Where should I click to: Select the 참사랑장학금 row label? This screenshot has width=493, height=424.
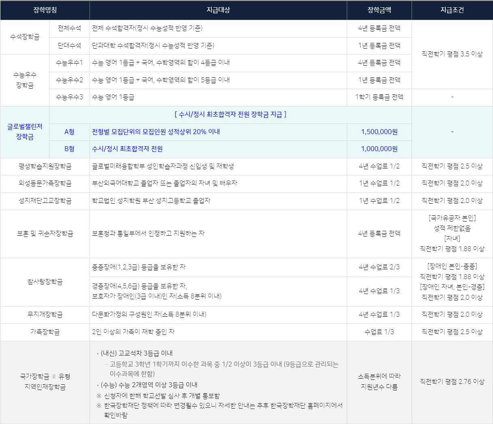click(x=45, y=282)
